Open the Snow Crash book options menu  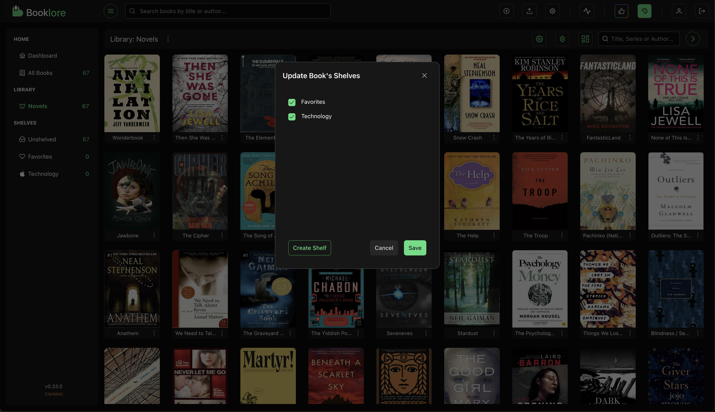click(493, 137)
